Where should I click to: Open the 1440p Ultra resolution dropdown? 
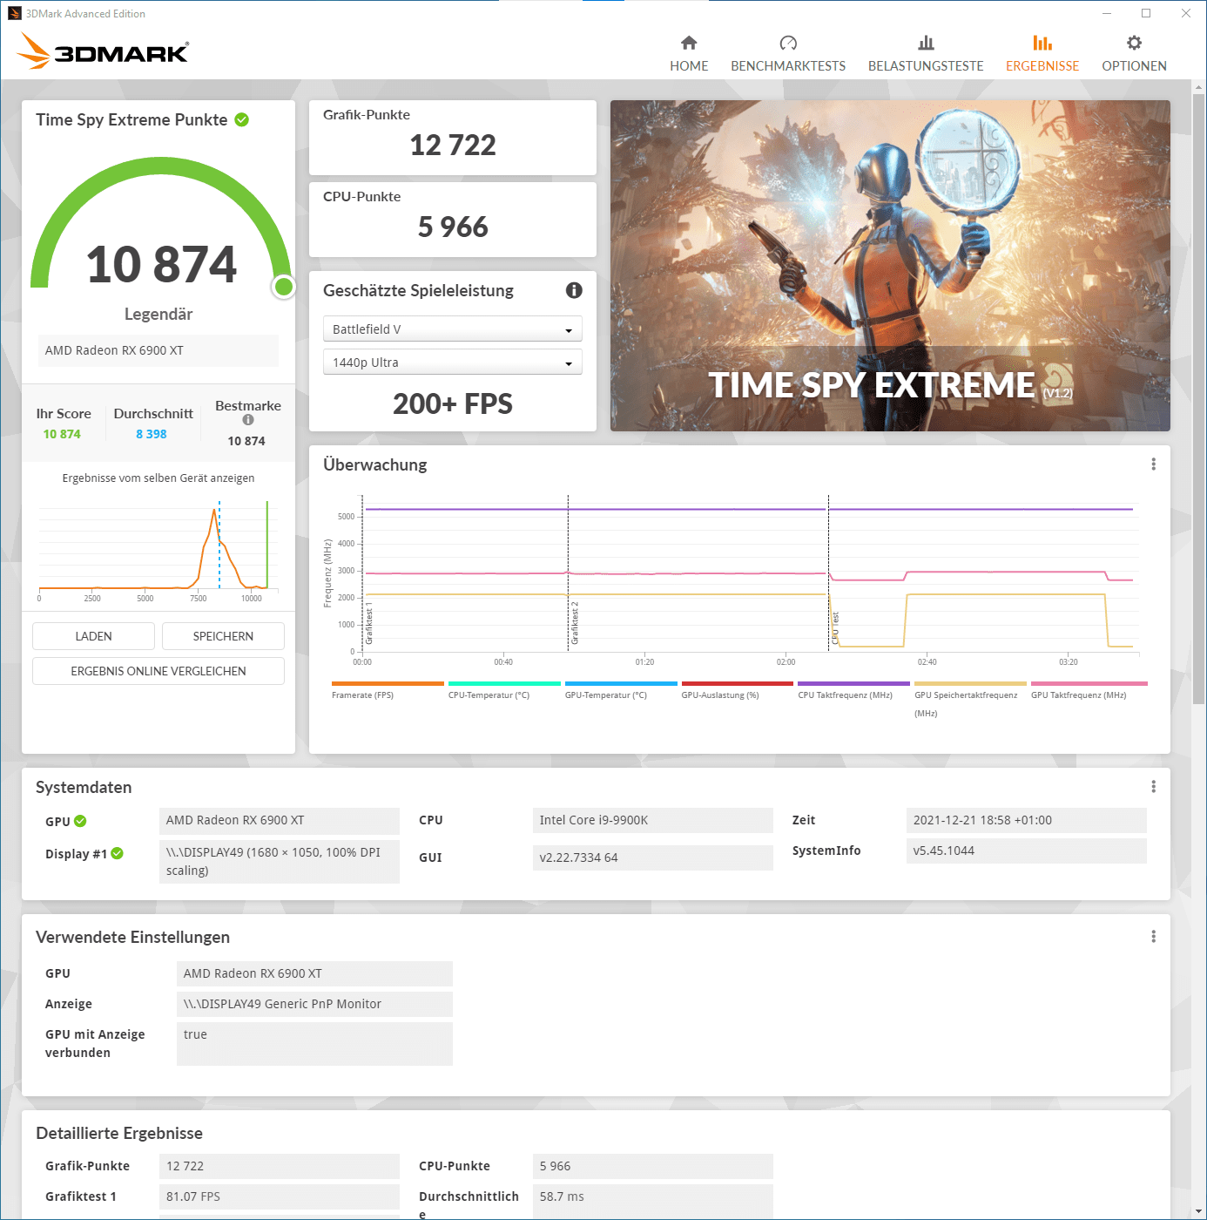click(453, 362)
